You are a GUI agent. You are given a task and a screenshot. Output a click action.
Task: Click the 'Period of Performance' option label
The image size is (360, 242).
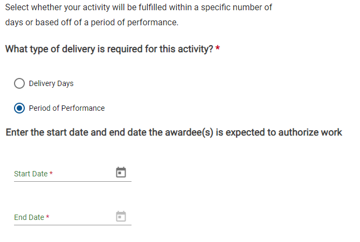[x=67, y=108]
